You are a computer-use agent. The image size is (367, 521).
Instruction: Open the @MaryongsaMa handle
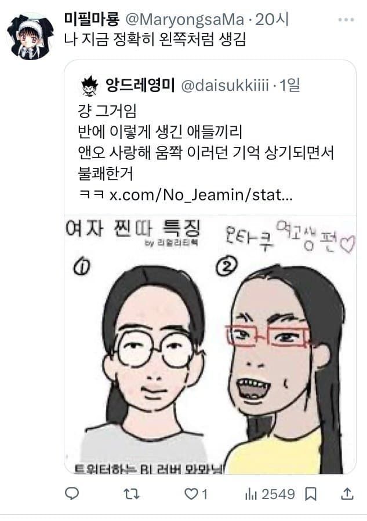pyautogui.click(x=185, y=20)
